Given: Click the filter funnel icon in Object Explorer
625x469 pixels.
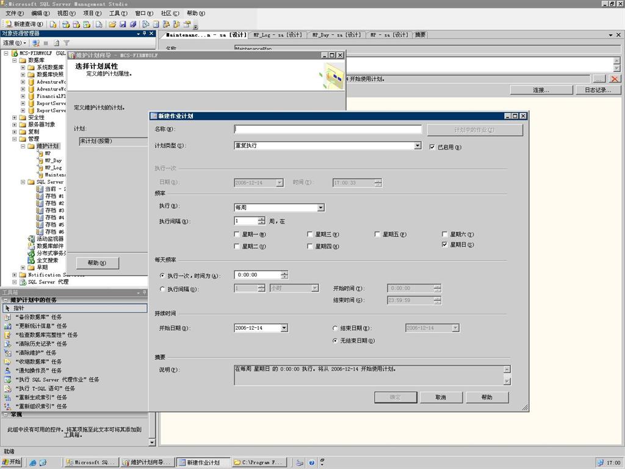Looking at the screenshot, I should point(67,43).
